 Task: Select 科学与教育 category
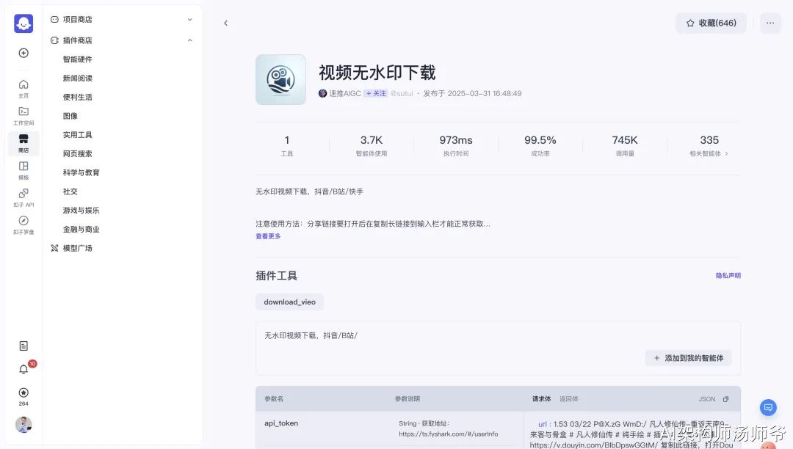click(81, 172)
